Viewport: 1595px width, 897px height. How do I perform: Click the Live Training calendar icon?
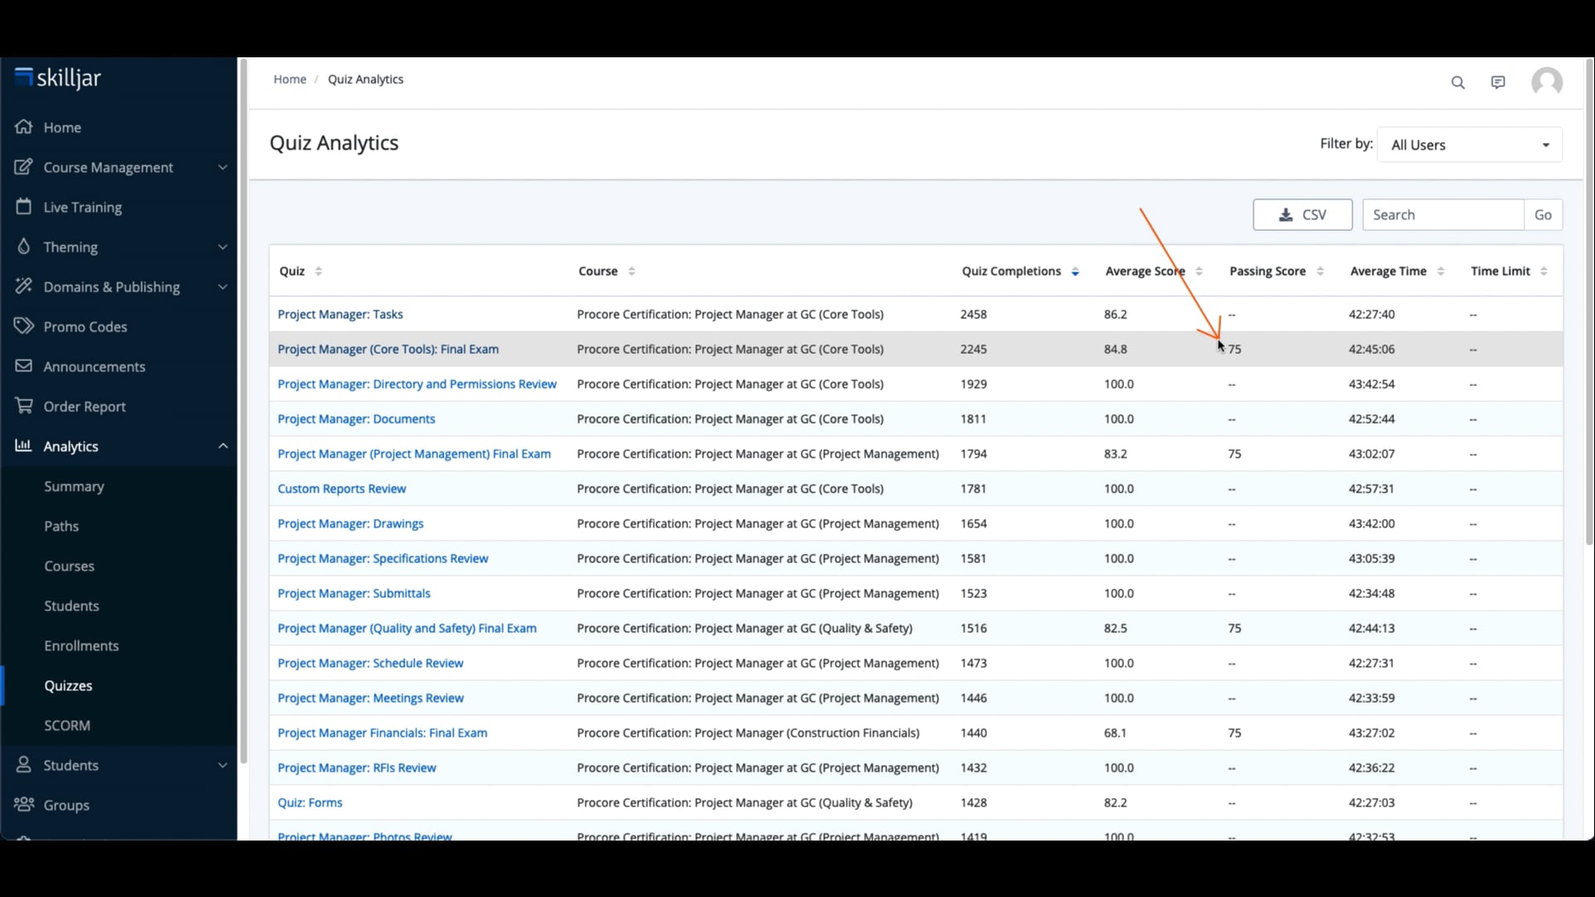click(24, 207)
